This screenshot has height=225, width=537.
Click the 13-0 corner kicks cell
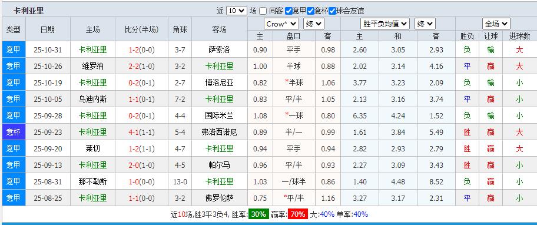(x=180, y=181)
